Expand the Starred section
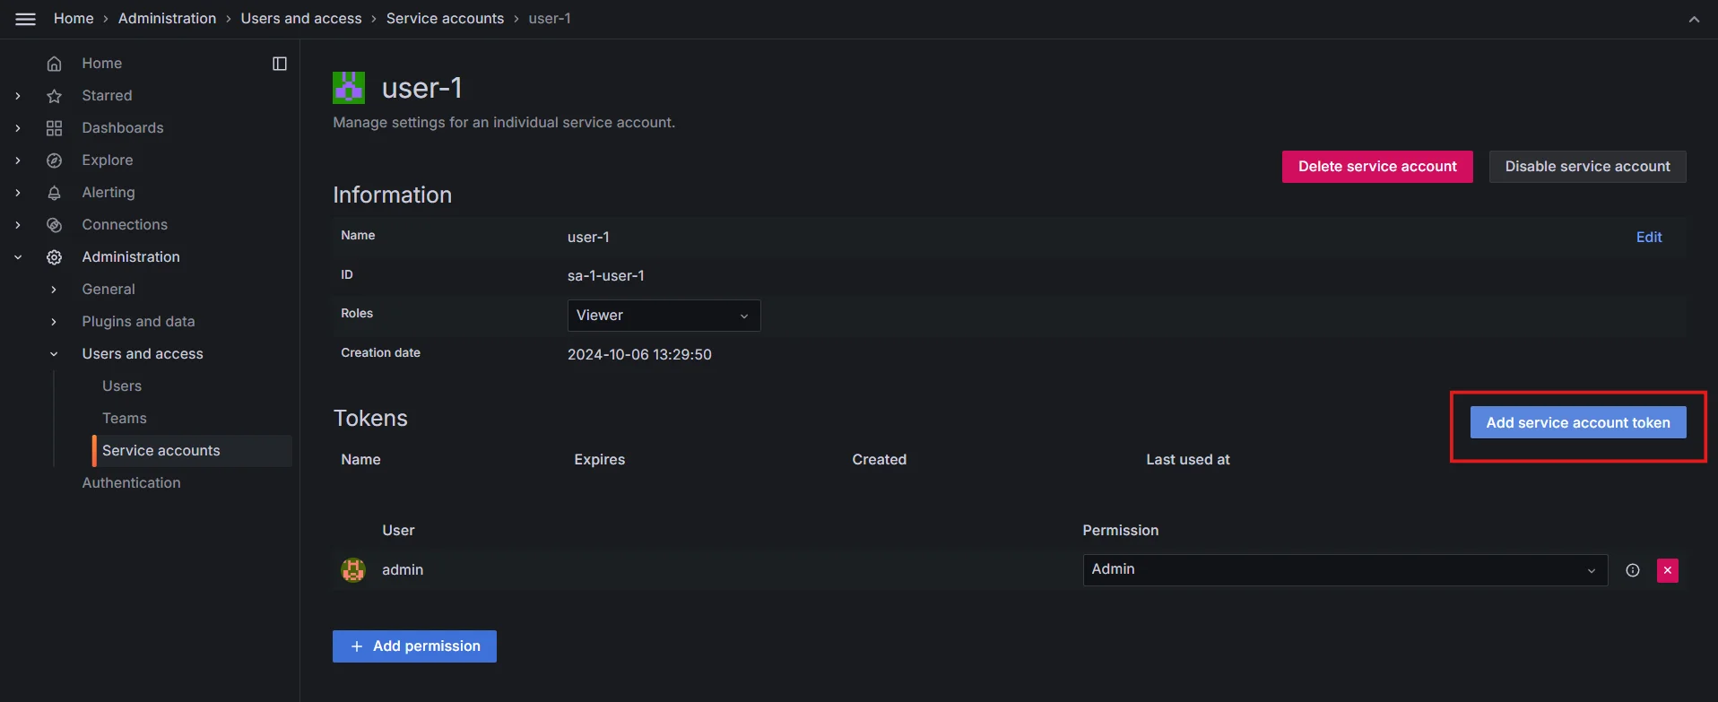Viewport: 1718px width, 702px height. click(x=18, y=96)
